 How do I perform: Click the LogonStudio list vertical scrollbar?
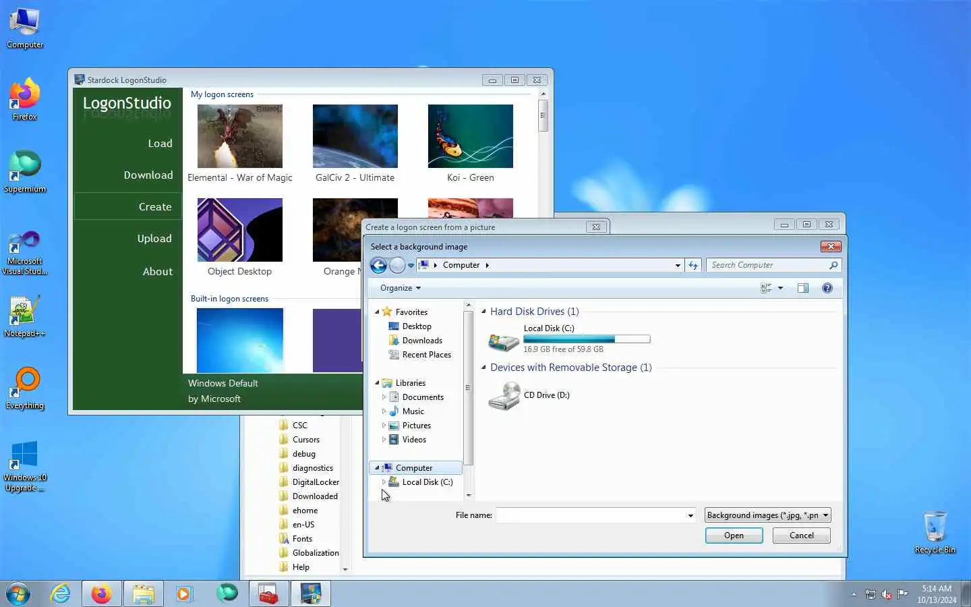[x=543, y=115]
